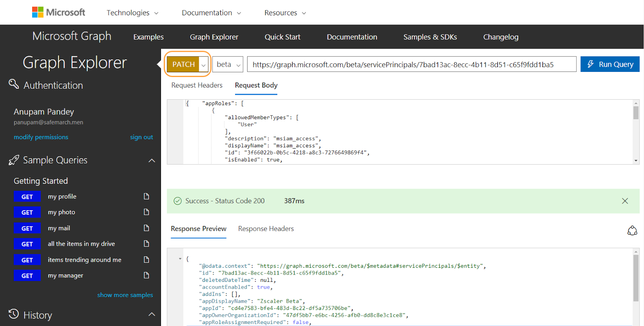Collapse the Sample Queries section

point(152,161)
